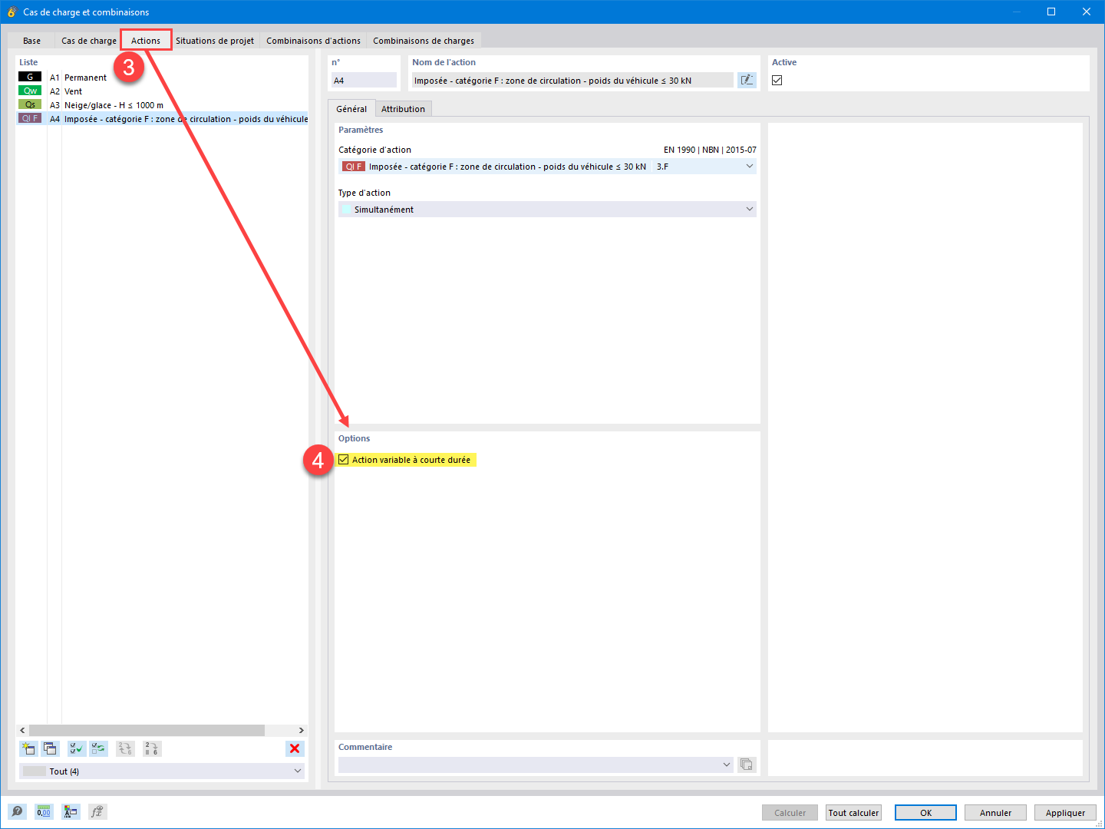
Task: Select A1 Permanent in the list
Action: click(x=162, y=78)
